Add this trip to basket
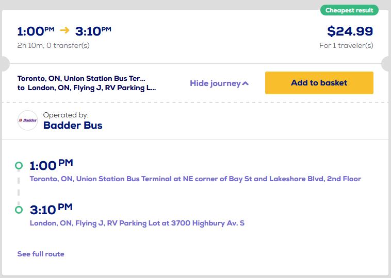Viewport: 391px width, 278px height. (319, 83)
